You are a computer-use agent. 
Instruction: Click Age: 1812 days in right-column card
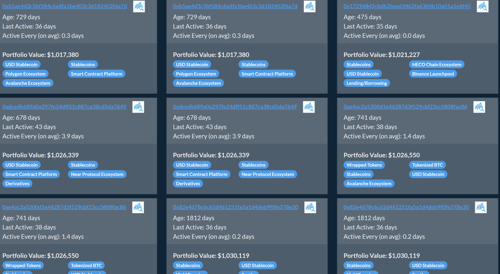coord(364,218)
